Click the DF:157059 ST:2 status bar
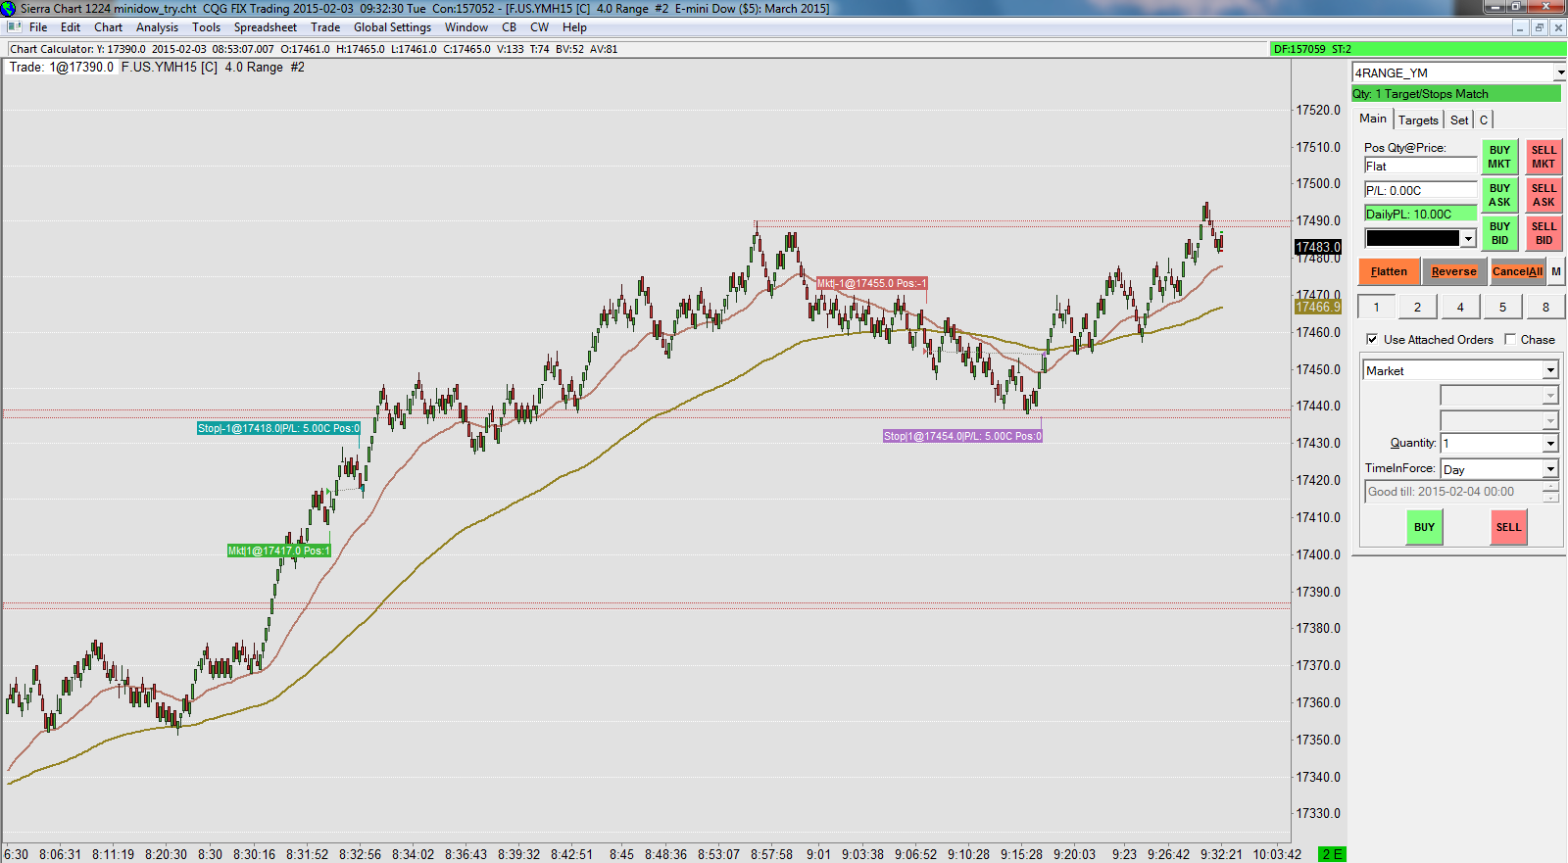Screen dimensions: 1568x863 (1417, 49)
